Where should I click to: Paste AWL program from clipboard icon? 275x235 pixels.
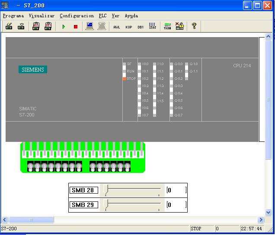(36, 26)
